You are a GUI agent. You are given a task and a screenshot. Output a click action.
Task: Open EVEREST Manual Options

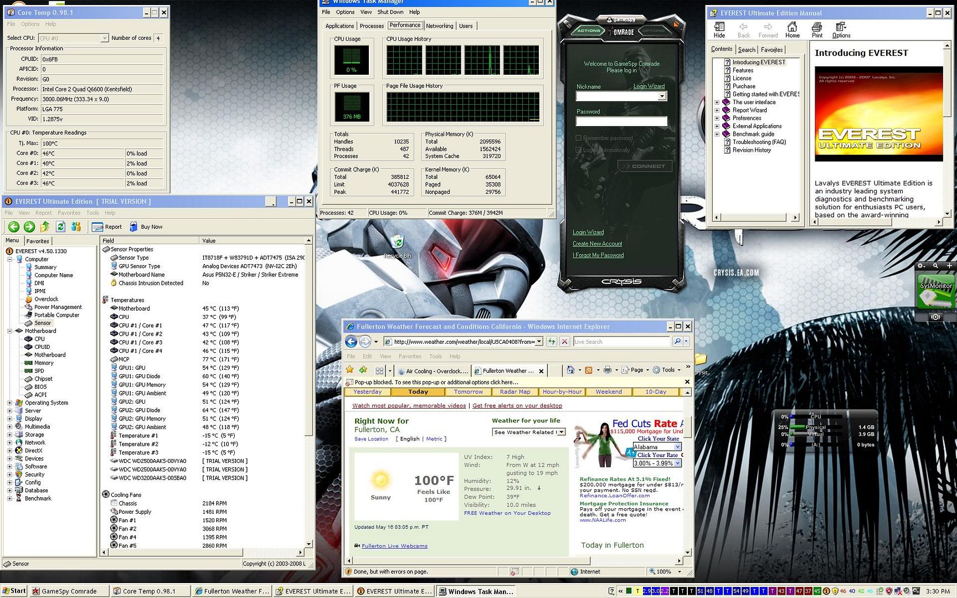[x=841, y=30]
